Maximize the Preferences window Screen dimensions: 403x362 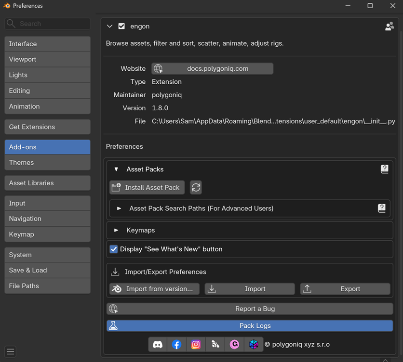pos(370,5)
